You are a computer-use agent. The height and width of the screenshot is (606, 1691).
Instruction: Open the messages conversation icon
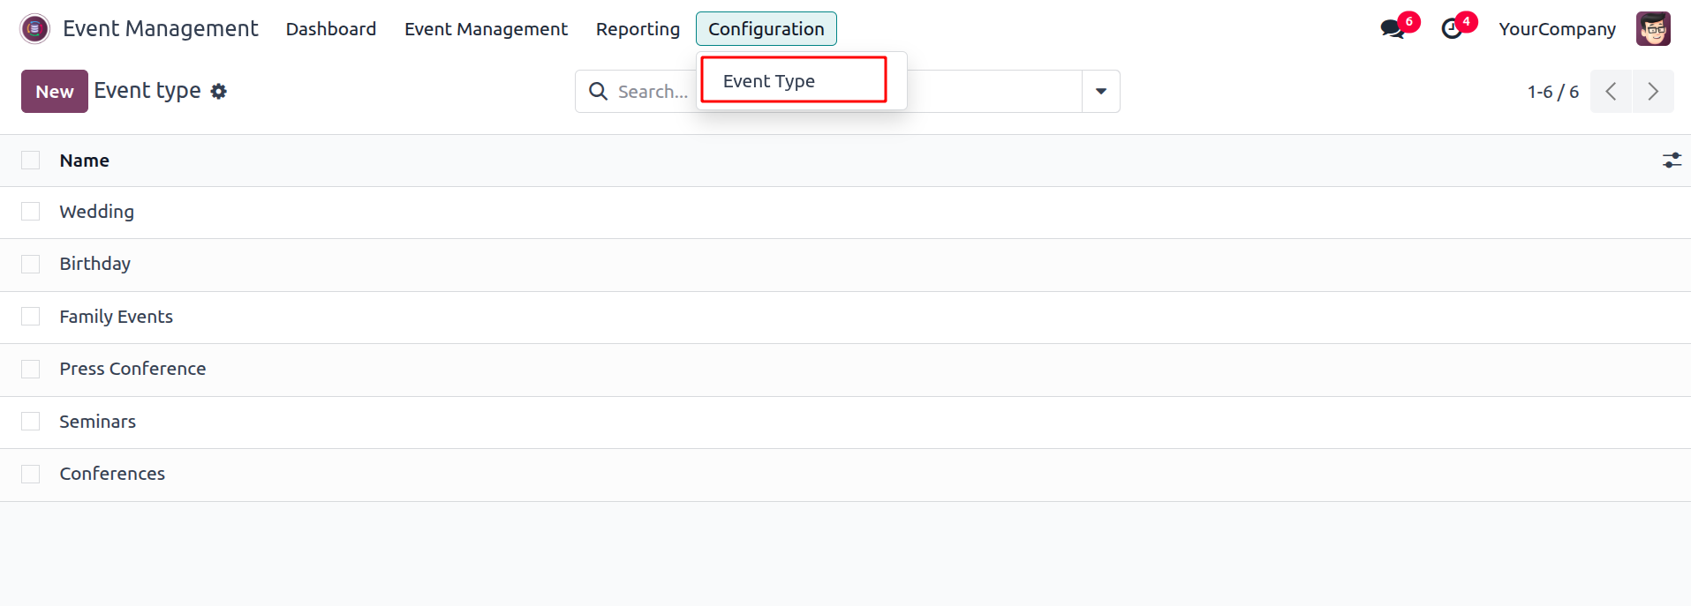pyautogui.click(x=1393, y=29)
